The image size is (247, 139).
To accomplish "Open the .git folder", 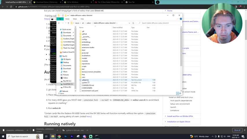I will click(x=83, y=31).
